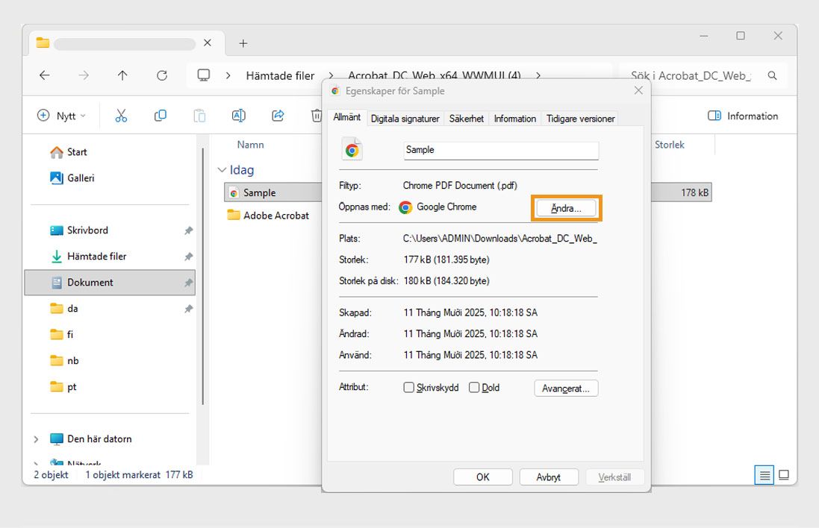
Task: Select the Cut (scissors) icon on the toolbar
Action: coord(122,115)
